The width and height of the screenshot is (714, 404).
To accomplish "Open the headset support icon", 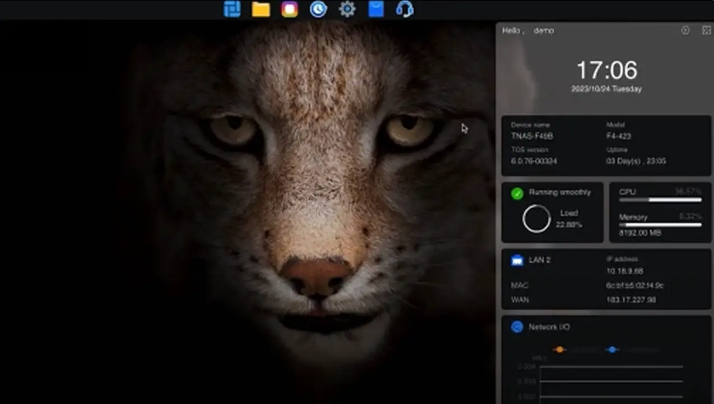I will point(405,9).
